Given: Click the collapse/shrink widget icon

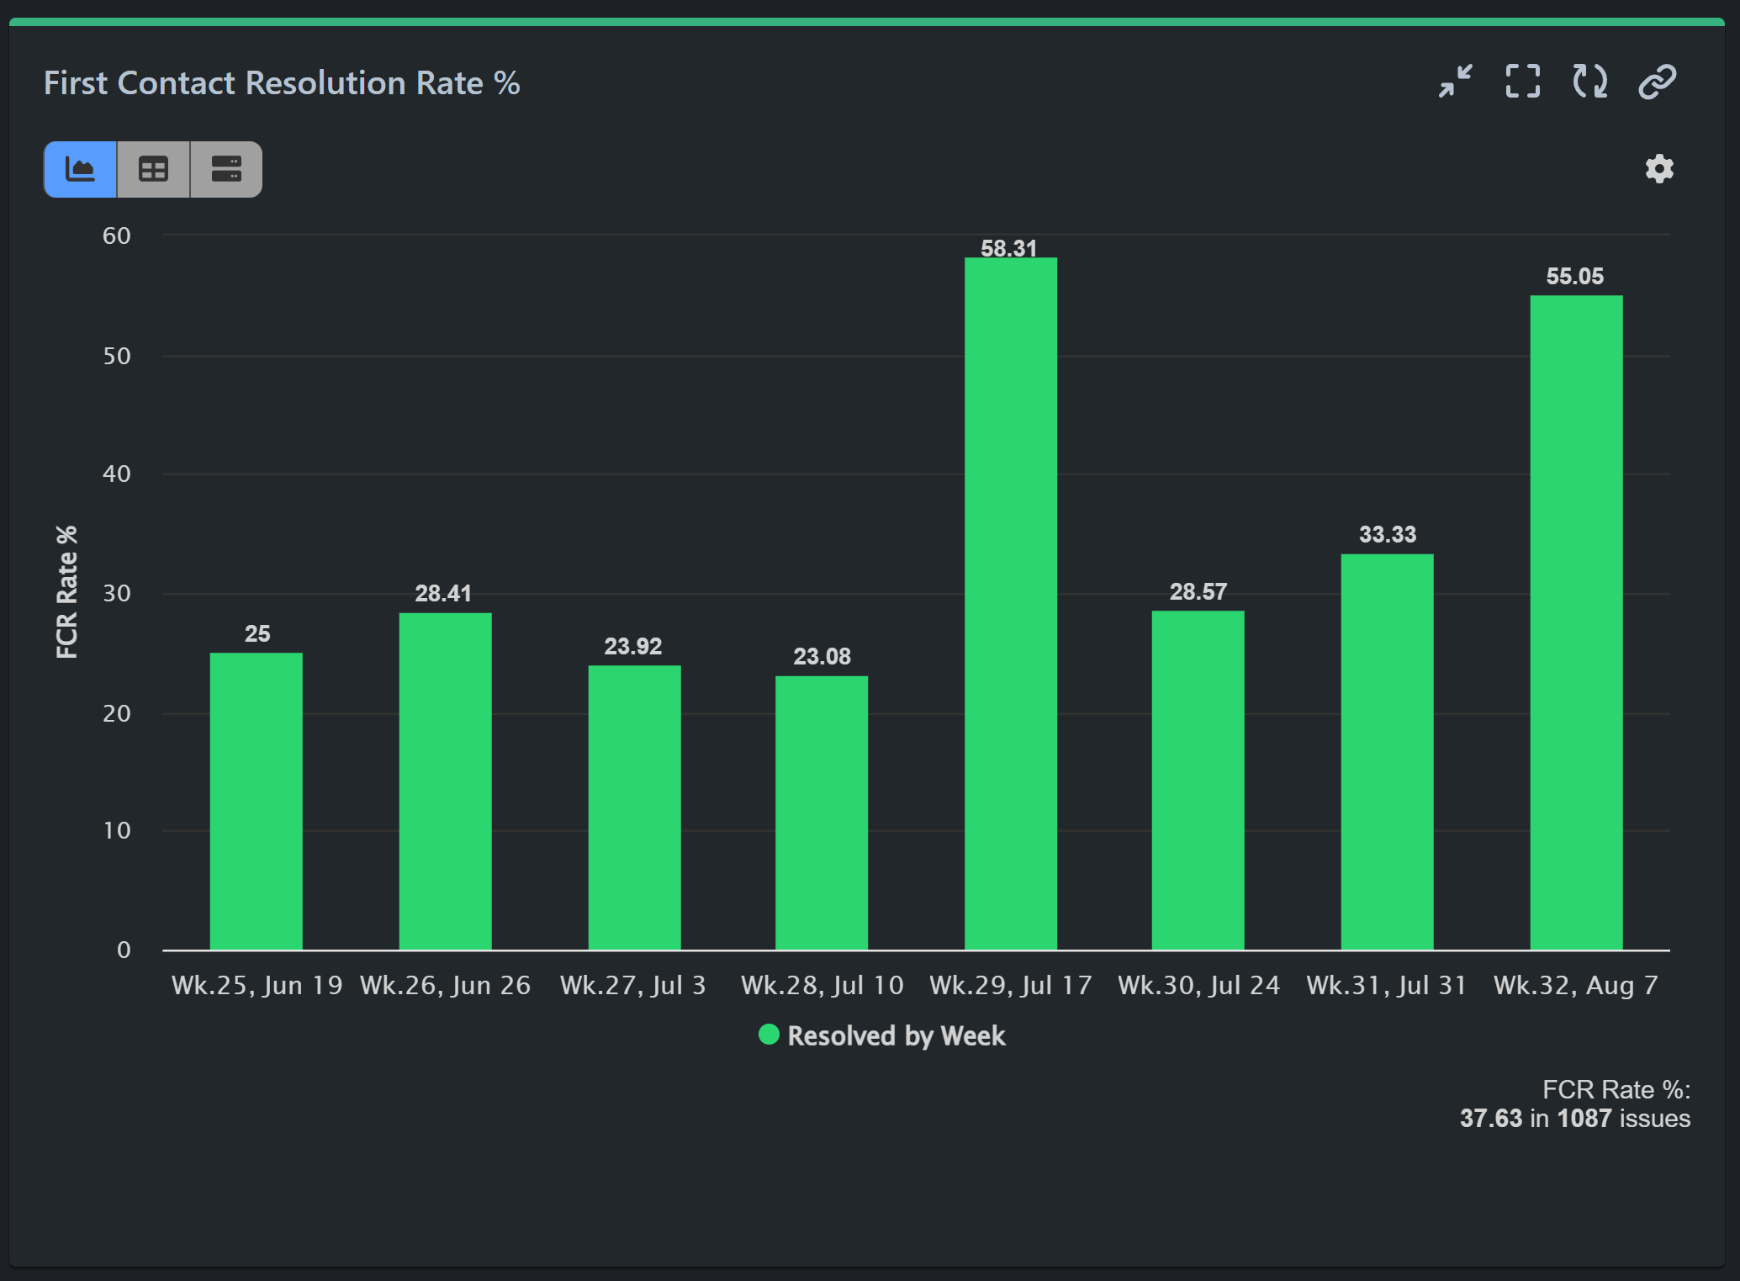Looking at the screenshot, I should tap(1454, 82).
